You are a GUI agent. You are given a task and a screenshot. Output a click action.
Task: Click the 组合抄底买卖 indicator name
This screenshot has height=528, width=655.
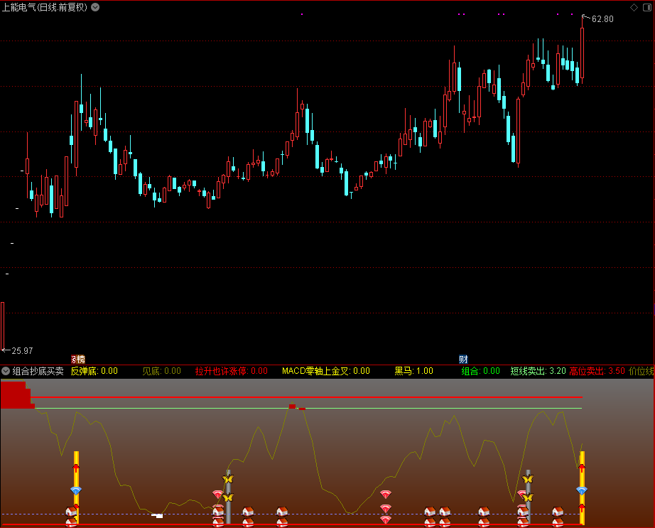click(x=38, y=371)
